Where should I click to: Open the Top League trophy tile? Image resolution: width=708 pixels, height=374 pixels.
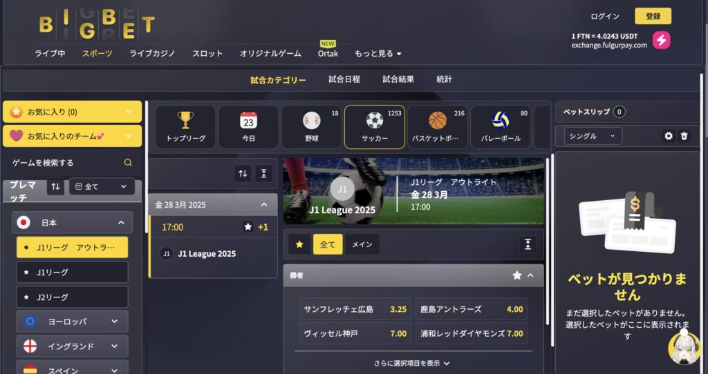[185, 127]
